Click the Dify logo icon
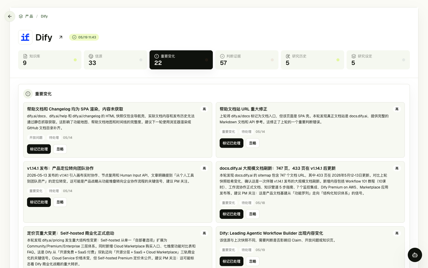 pos(25,37)
